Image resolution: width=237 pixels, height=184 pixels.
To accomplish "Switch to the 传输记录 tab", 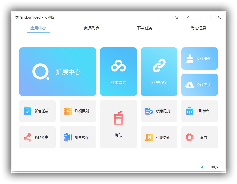I will coord(198,28).
